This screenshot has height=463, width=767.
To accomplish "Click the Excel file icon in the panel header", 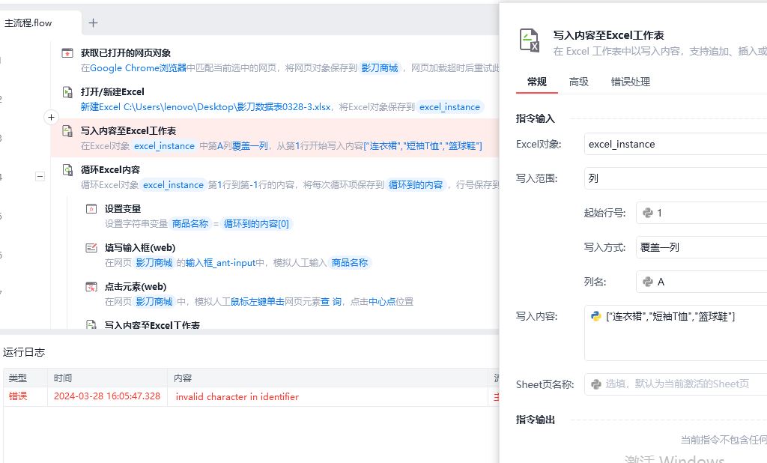I will click(x=530, y=40).
